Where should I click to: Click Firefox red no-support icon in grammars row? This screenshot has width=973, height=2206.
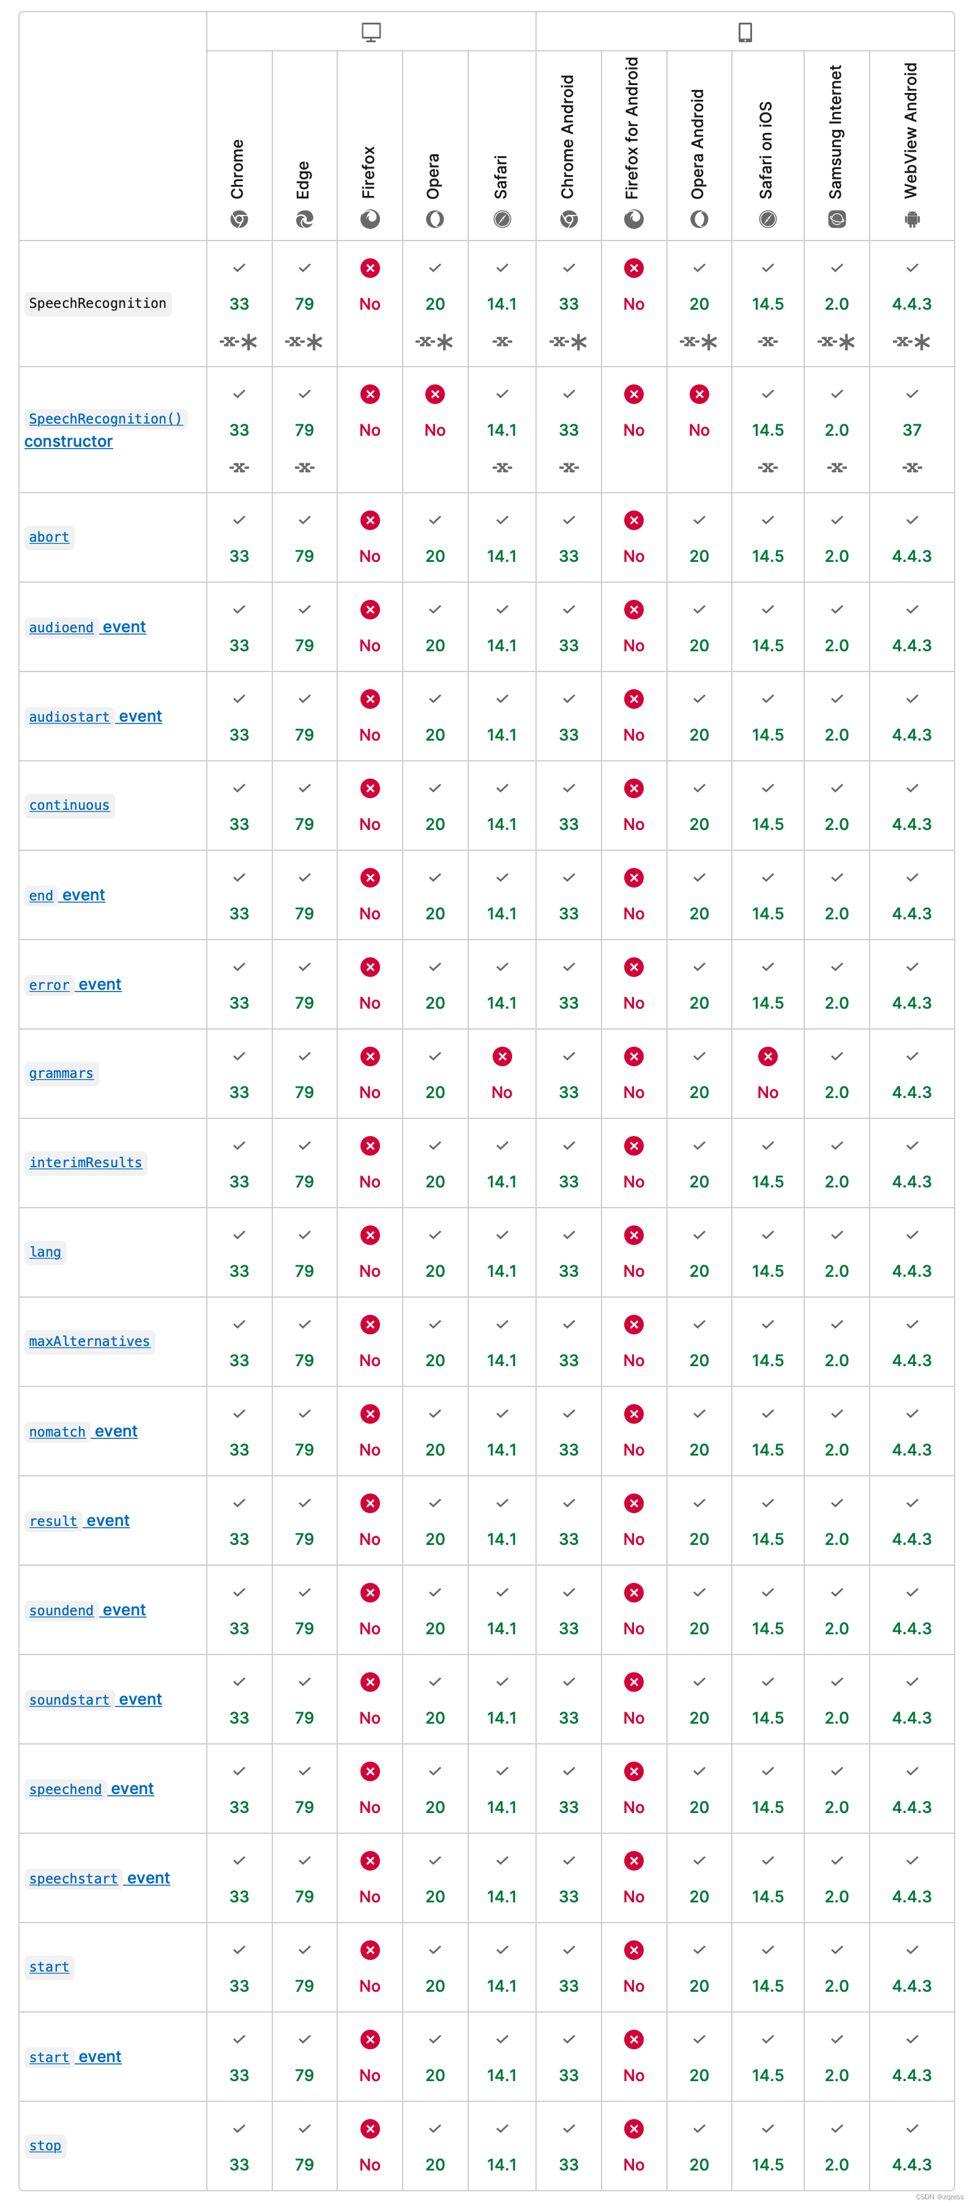pos(370,1056)
